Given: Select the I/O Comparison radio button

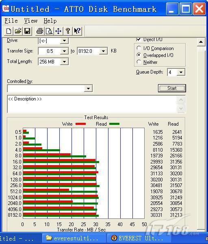Looking at the screenshot, I should coord(139,48).
